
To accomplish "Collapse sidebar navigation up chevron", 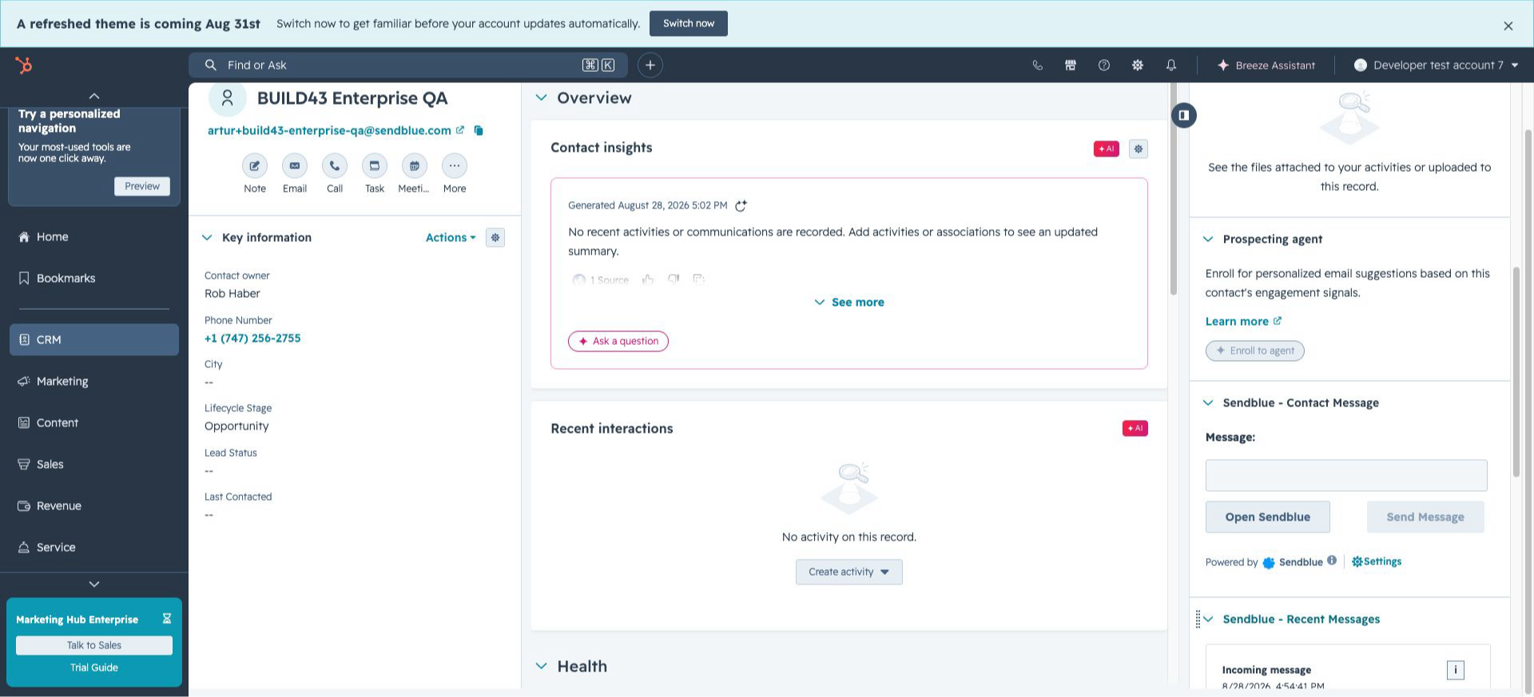I will tap(94, 96).
